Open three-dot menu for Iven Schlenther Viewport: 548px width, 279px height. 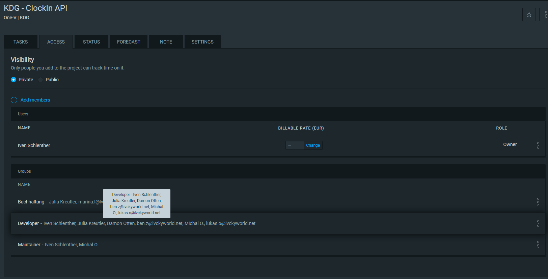coord(538,145)
